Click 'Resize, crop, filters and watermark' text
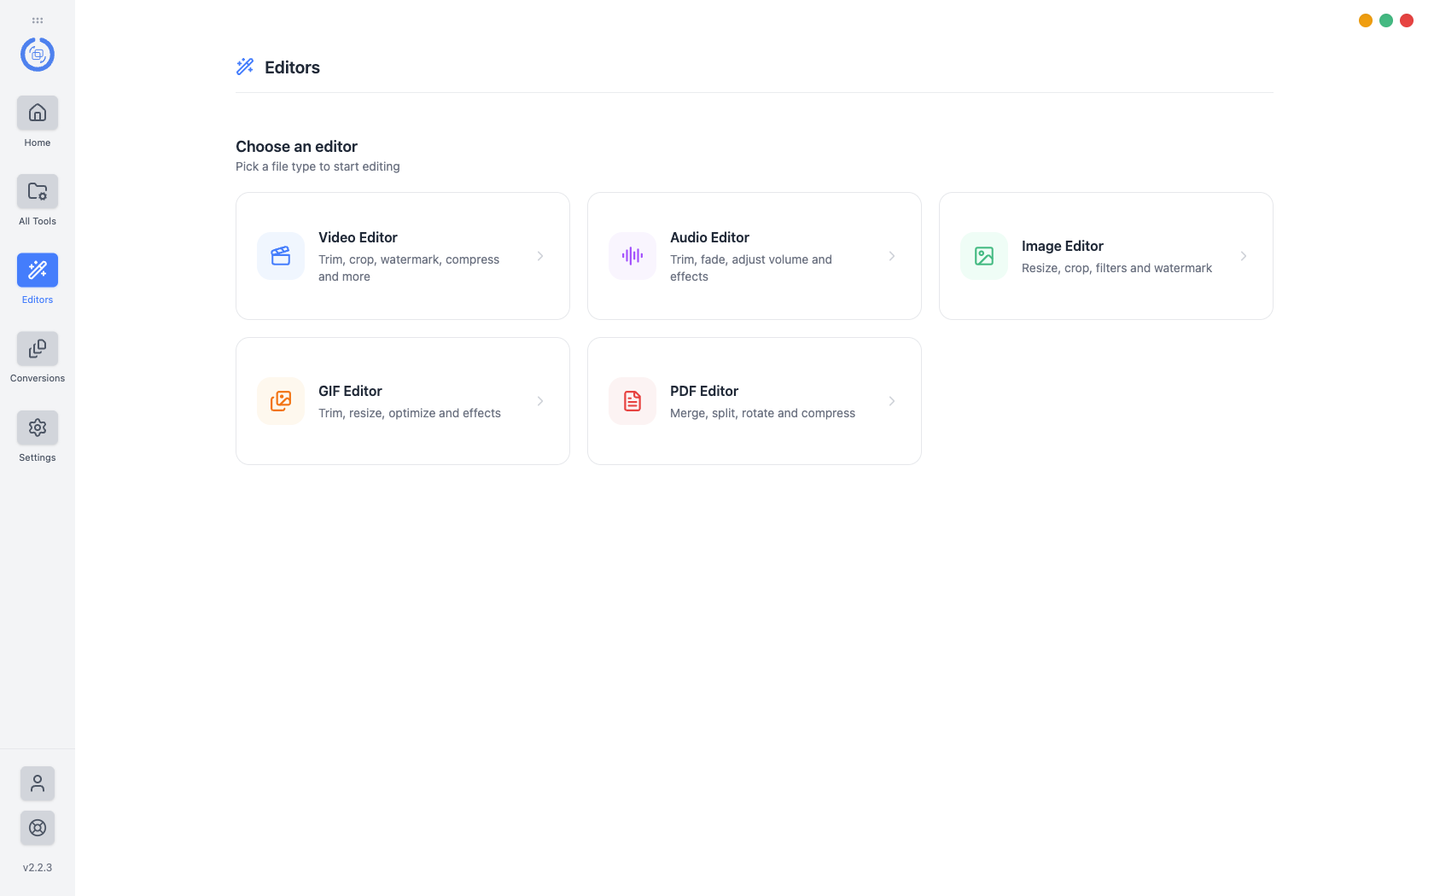 [x=1116, y=268]
